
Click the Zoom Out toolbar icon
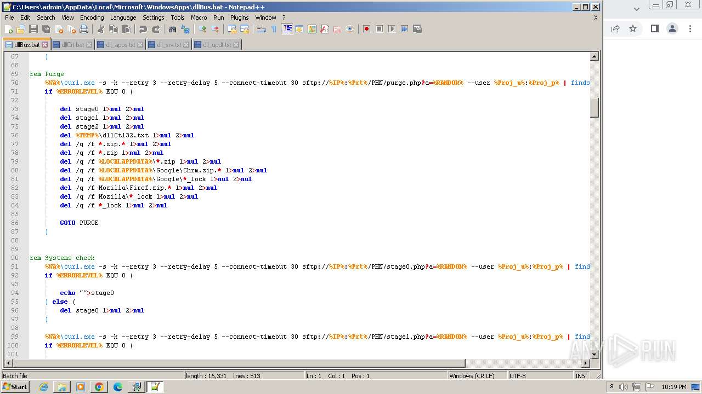coord(215,29)
